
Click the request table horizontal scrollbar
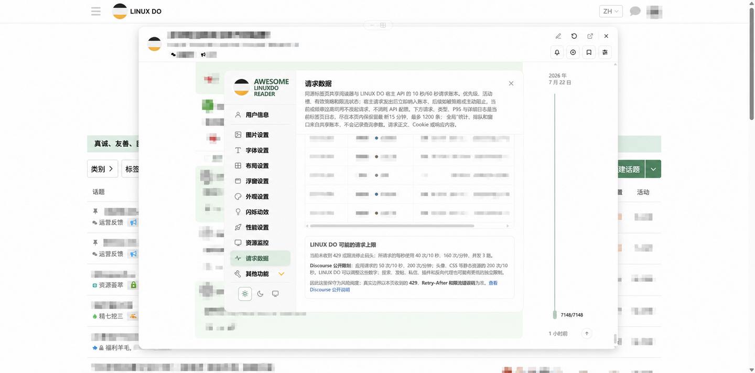[392, 226]
